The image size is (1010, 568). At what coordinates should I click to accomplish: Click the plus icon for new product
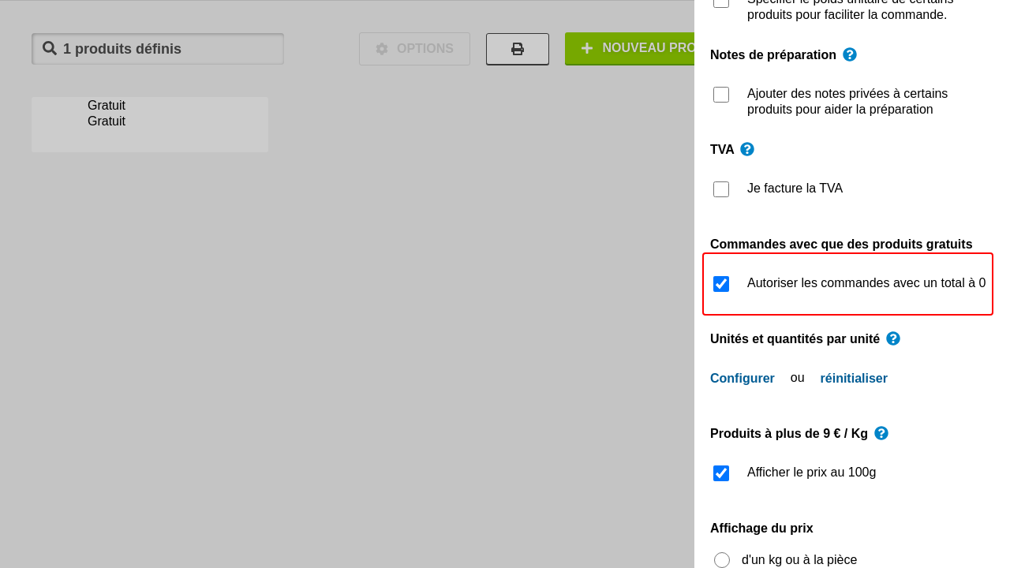(x=587, y=48)
